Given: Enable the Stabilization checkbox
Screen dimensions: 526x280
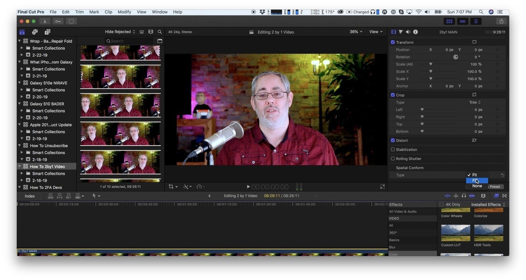Looking at the screenshot, I should click(393, 150).
